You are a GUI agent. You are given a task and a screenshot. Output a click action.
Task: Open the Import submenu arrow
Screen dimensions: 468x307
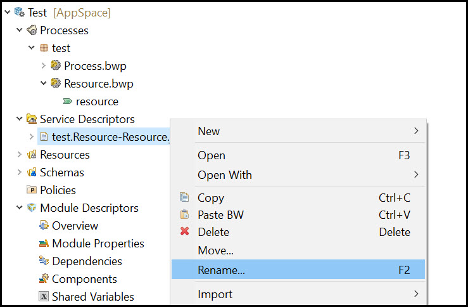[416, 294]
